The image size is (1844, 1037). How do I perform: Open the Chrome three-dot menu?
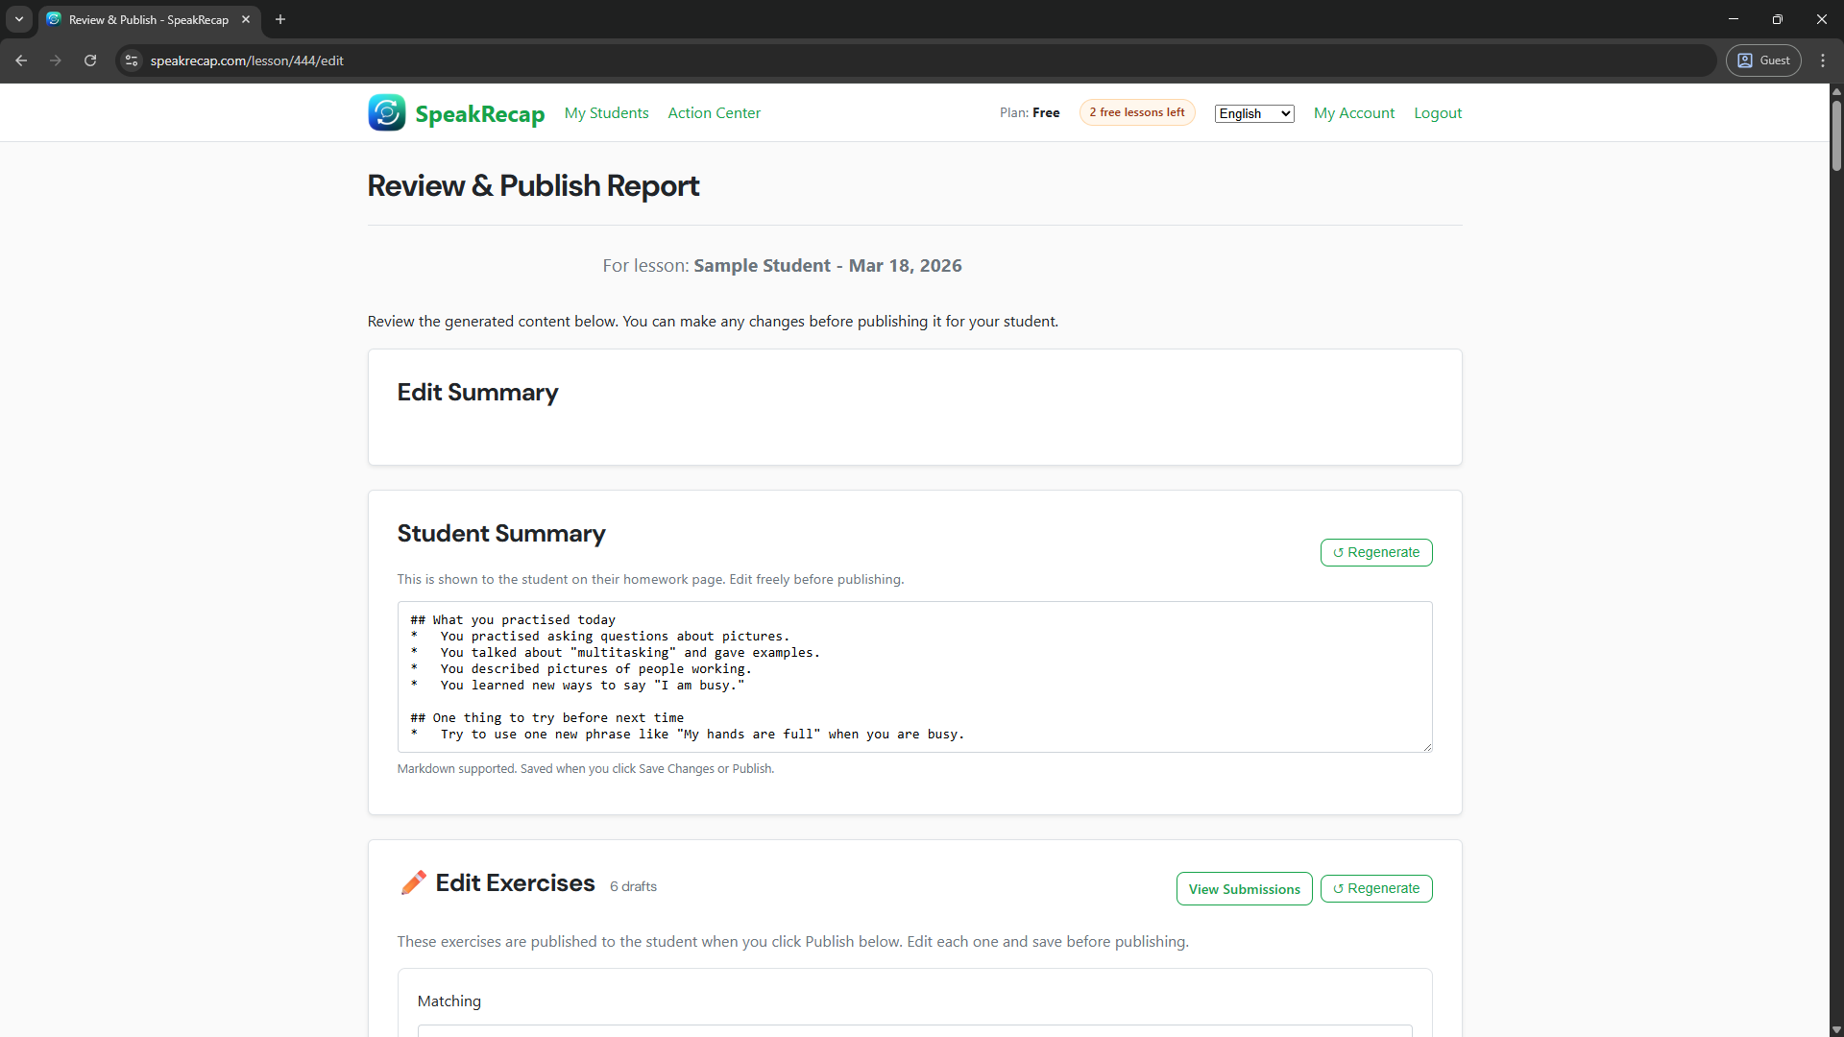coord(1823,60)
